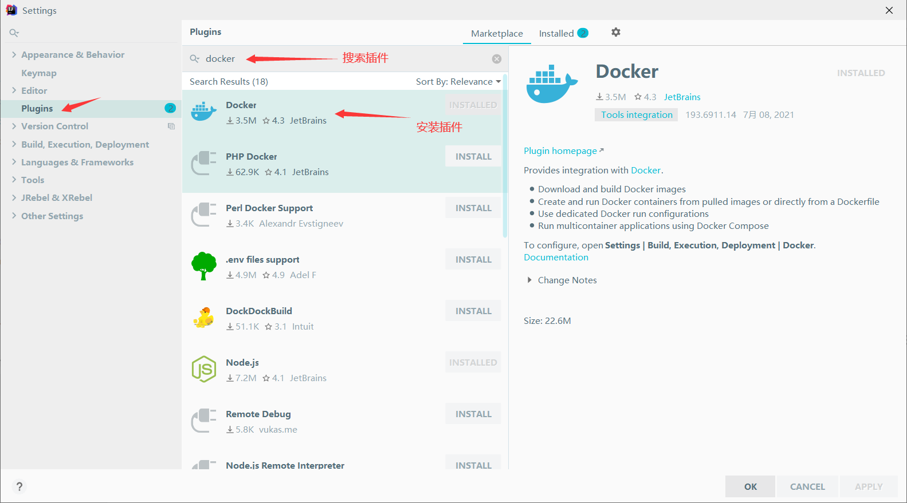907x503 pixels.
Task: Install Perl Docker Support plugin
Action: (x=473, y=208)
